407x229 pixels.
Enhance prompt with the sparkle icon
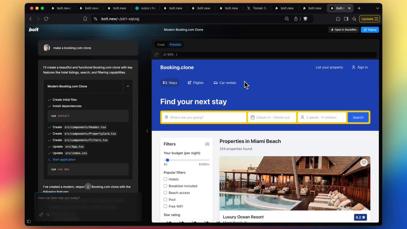[x=48, y=214]
